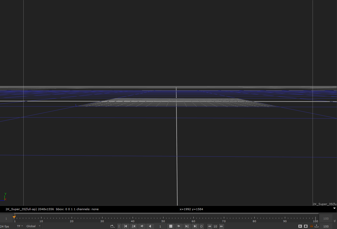This screenshot has width=337, height=229.
Task: Click the current frame number field
Action: click(x=160, y=226)
